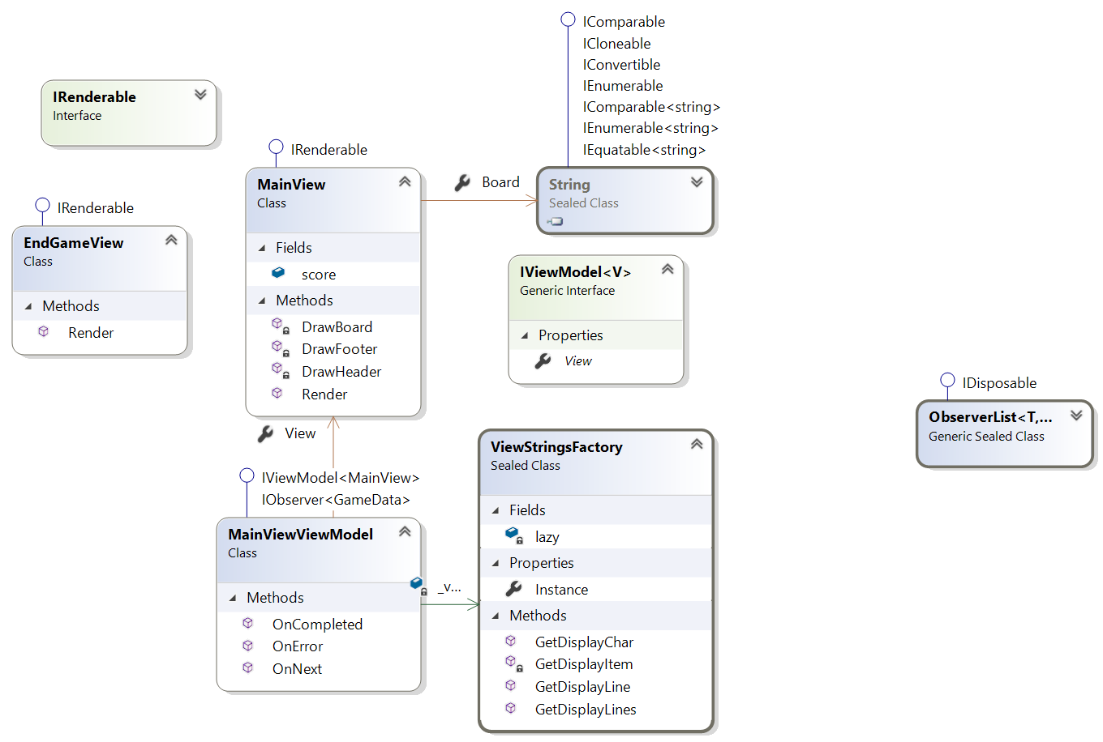Click the IRenderable lollipop circle above EndGameView
This screenshot has height=742, width=1103.
[x=42, y=205]
